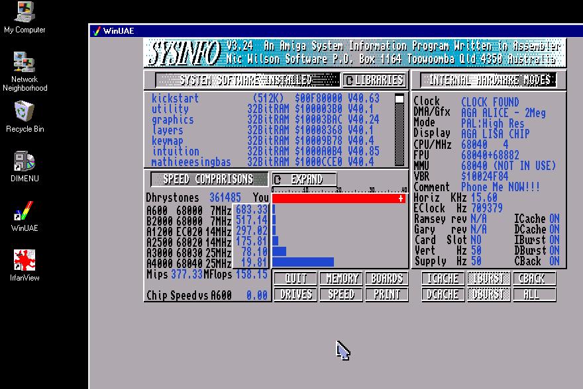Click the QUIT button in SysInfo
This screenshot has height=389, width=583.
tap(295, 279)
